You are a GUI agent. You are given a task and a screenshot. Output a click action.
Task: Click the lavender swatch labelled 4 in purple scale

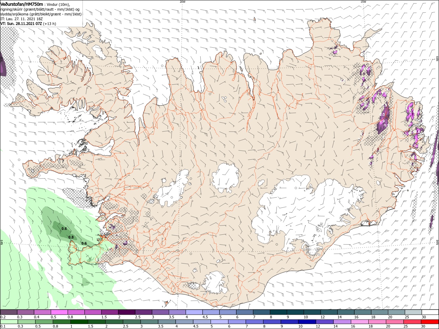point(194,312)
